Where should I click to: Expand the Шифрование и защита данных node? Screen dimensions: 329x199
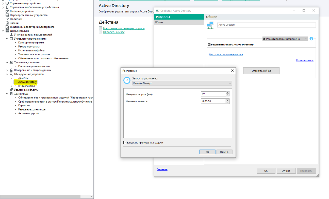point(7,70)
